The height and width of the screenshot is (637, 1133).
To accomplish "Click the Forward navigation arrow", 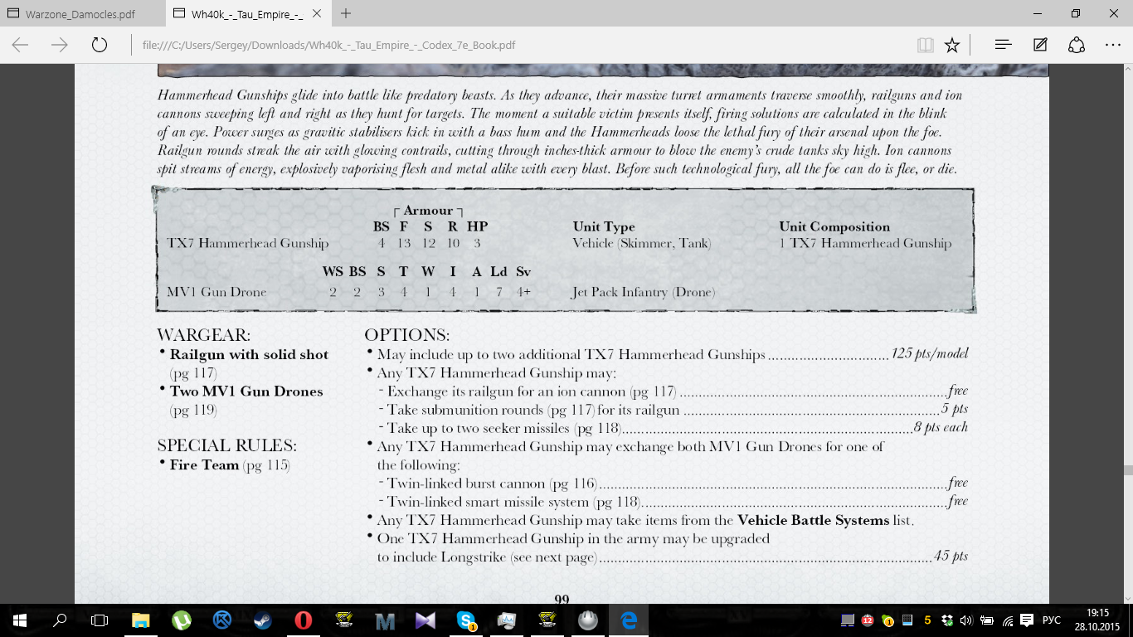I will tap(60, 45).
